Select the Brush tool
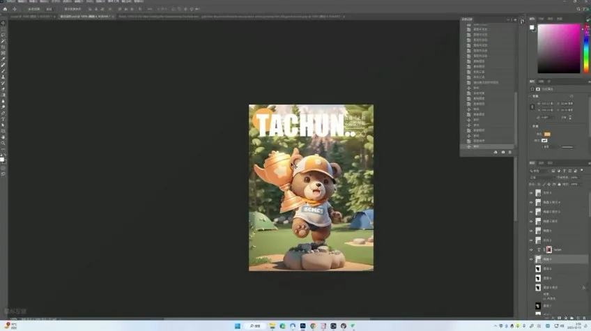Viewport: 591px width, 331px height. pos(3,70)
